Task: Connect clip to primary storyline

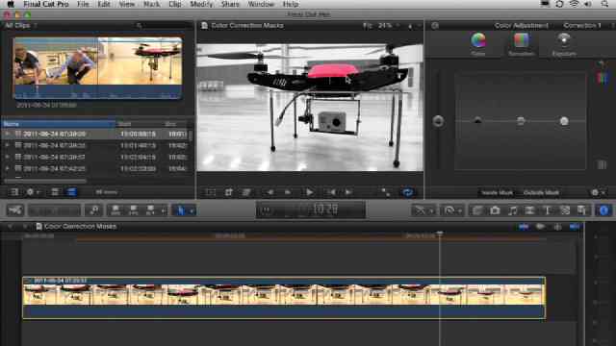Action: pos(115,210)
